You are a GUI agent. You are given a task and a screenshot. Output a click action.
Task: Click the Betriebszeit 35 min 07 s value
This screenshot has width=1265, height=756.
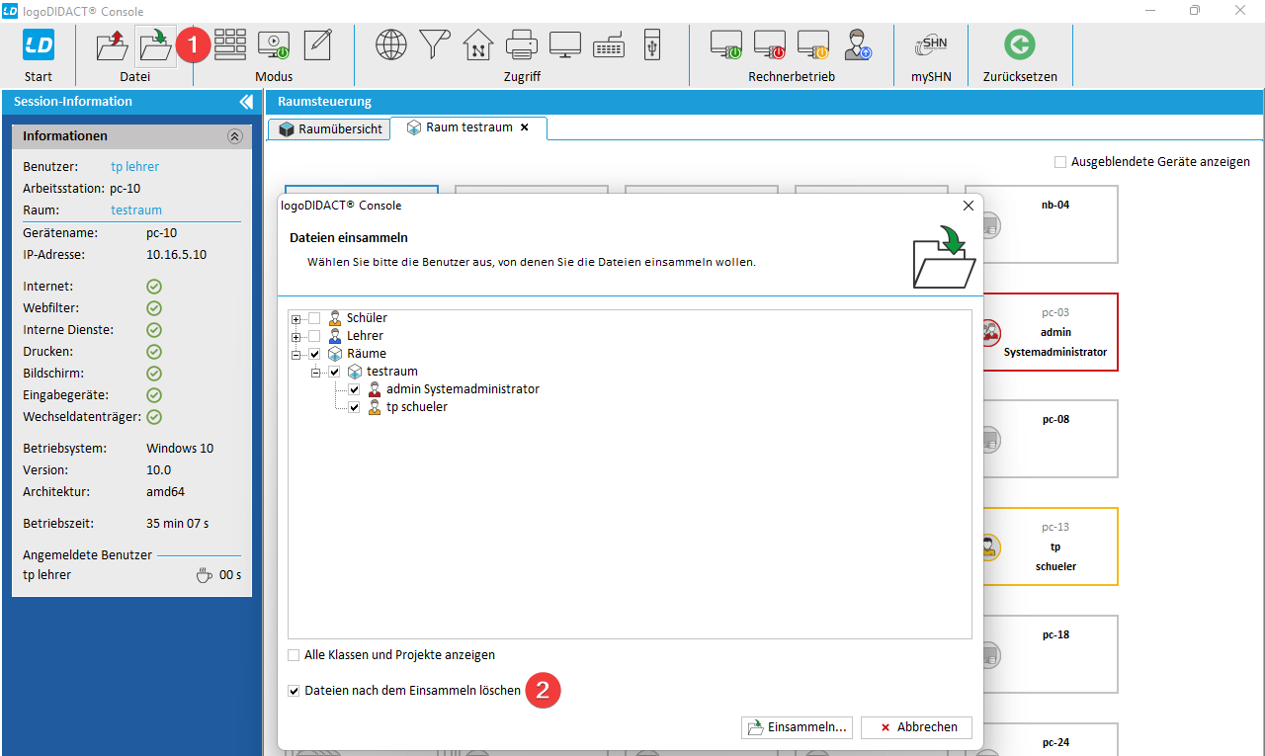(x=178, y=524)
